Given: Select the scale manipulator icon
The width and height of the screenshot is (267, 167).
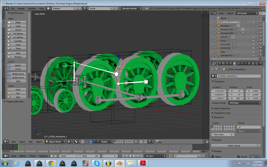Looking at the screenshot, I should tap(98, 142).
